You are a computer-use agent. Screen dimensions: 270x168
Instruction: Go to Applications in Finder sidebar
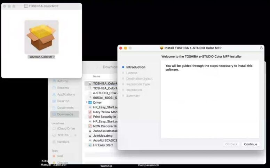(66, 94)
